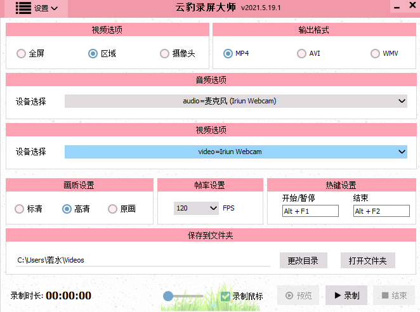The height and width of the screenshot is (312, 420).
Task: Click the 帧率设置 section header
Action: (210, 185)
